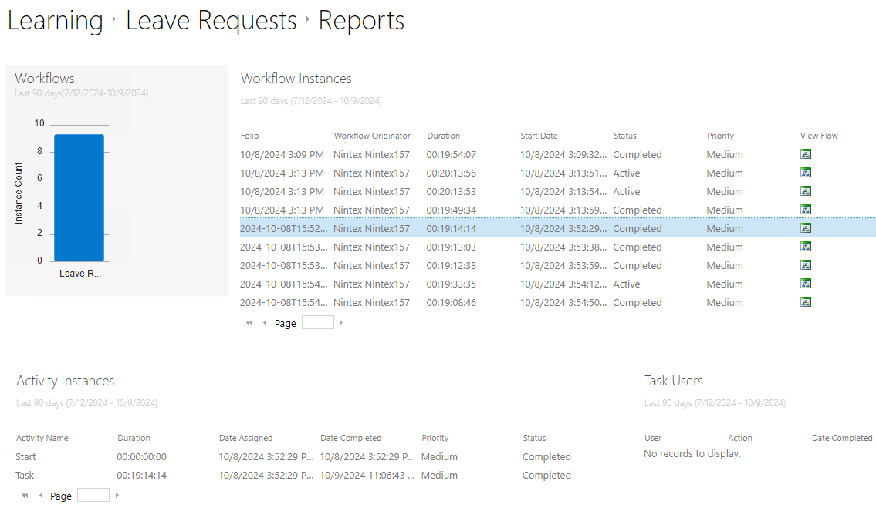Go to previous page in Workflow Instances pager
The width and height of the screenshot is (876, 508).
pos(265,323)
